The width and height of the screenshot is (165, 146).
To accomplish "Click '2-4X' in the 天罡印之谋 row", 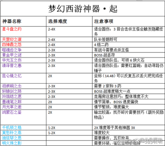I will (51, 40).
